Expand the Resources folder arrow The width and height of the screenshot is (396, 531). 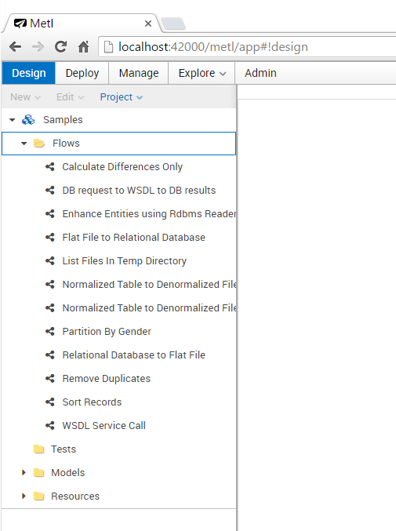(x=24, y=496)
